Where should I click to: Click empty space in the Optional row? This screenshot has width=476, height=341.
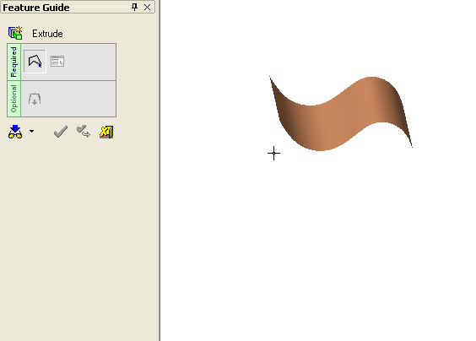point(79,99)
